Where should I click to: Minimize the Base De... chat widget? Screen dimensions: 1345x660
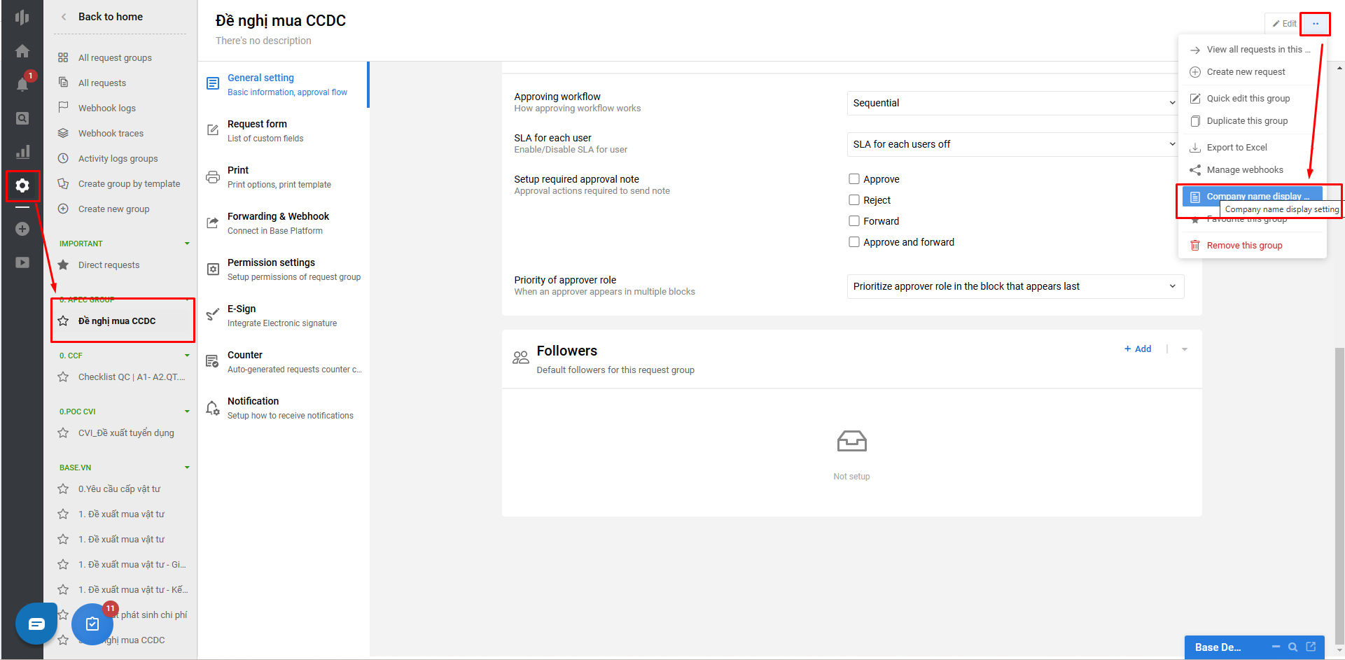point(1276,647)
